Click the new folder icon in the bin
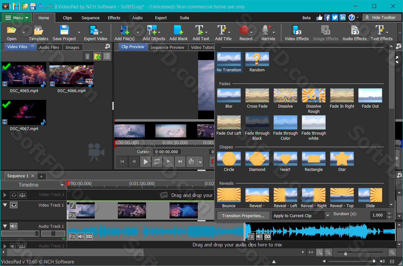The height and width of the screenshot is (266, 403). click(97, 57)
